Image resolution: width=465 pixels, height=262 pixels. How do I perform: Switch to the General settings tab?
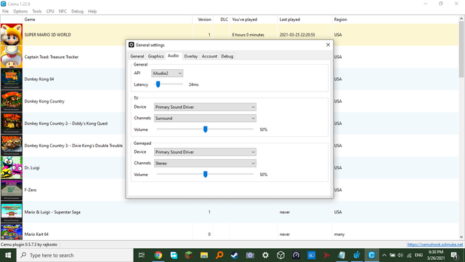click(137, 56)
